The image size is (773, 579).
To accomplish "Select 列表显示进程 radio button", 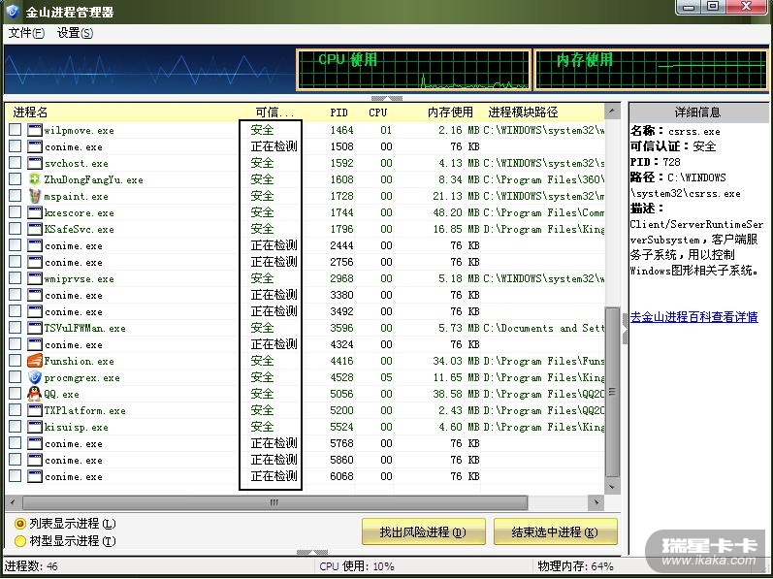I will point(20,524).
